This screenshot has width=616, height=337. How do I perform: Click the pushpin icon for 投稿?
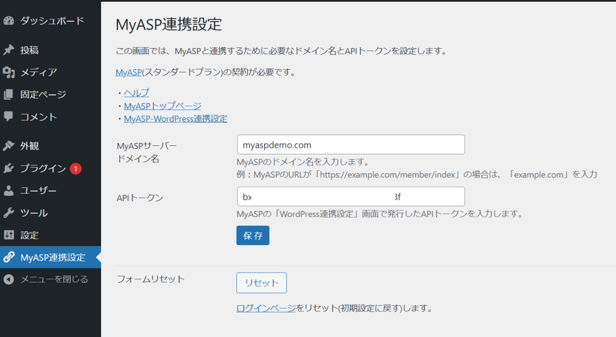[x=8, y=50]
